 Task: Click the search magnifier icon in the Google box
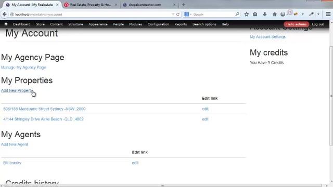[237, 14]
